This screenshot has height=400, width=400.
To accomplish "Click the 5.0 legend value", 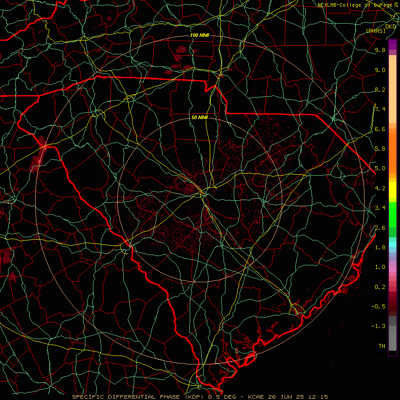I will [x=380, y=168].
